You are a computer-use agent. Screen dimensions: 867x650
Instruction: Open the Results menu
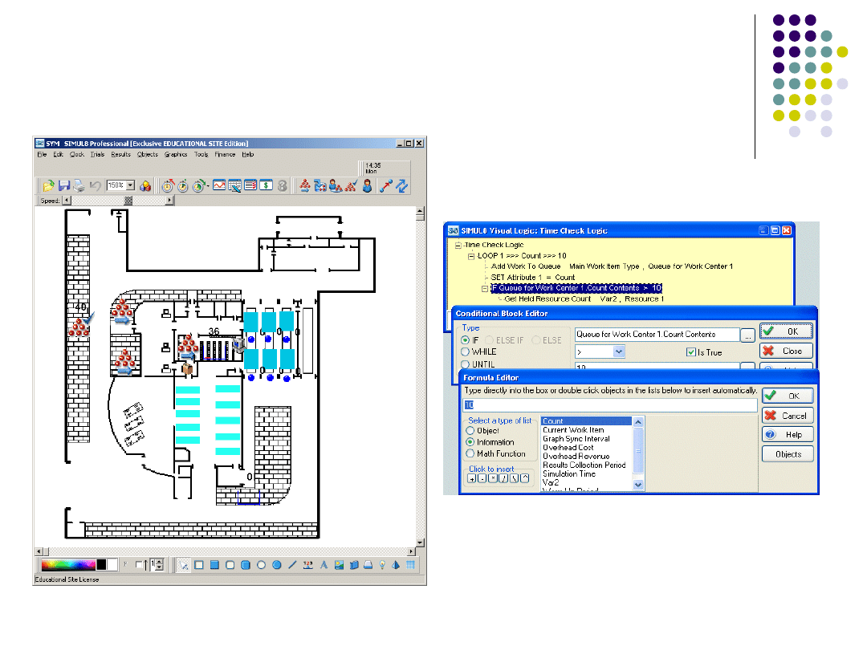coord(120,154)
